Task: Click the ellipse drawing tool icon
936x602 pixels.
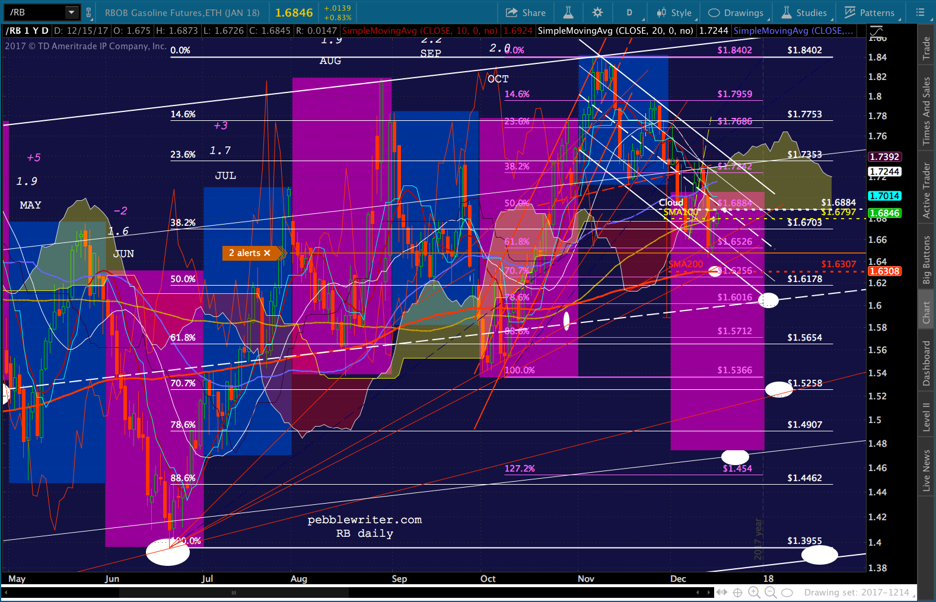Action: (x=787, y=593)
